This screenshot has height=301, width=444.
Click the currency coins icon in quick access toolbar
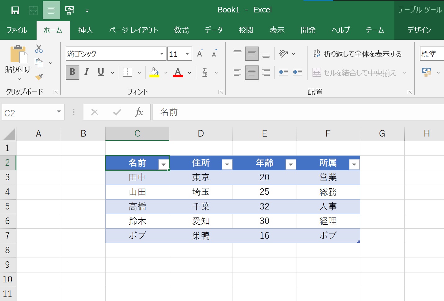69,10
